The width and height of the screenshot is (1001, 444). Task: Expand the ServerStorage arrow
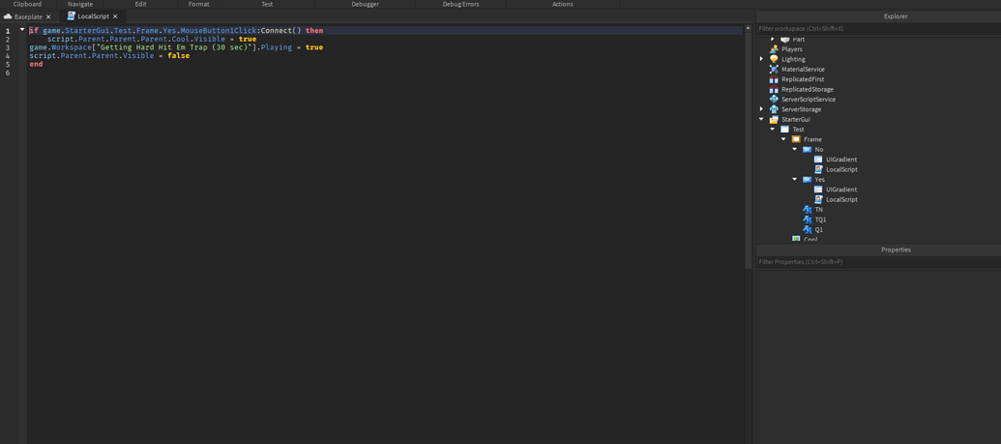(761, 109)
